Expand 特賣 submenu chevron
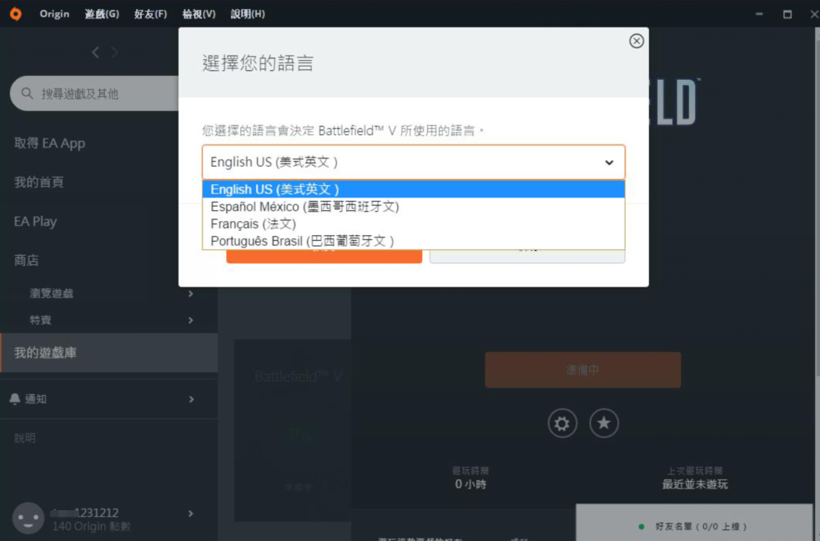Viewport: 820px width, 541px height. point(191,320)
